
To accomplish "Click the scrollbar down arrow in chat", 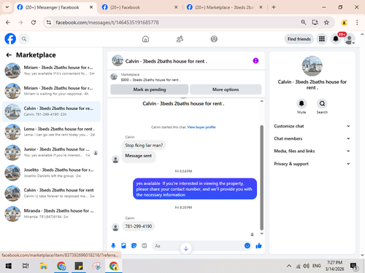I will (261, 234).
